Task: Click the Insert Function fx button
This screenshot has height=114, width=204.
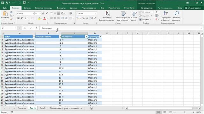Action: coord(36,28)
